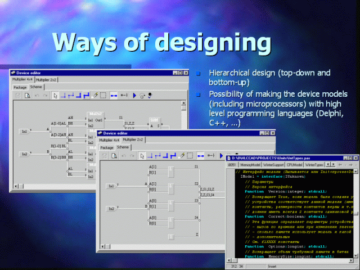
Task: Open Multiplier 4x4 tab in front editor
Action: (x=109, y=139)
